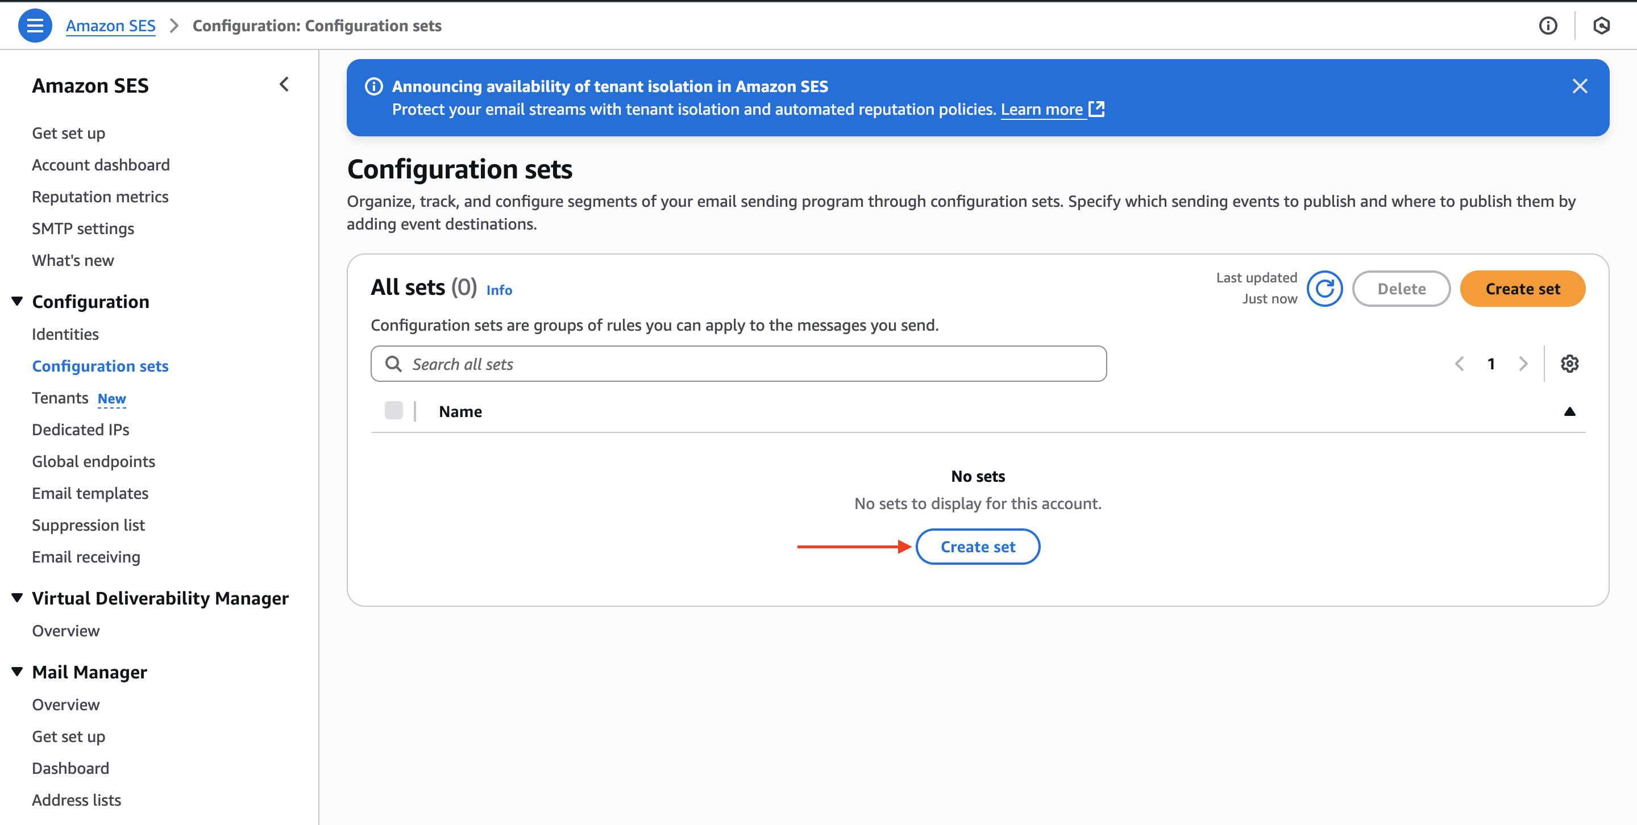Screen dimensions: 1637x825
Task: Collapse the Amazon SES side navigation
Action: 284,85
